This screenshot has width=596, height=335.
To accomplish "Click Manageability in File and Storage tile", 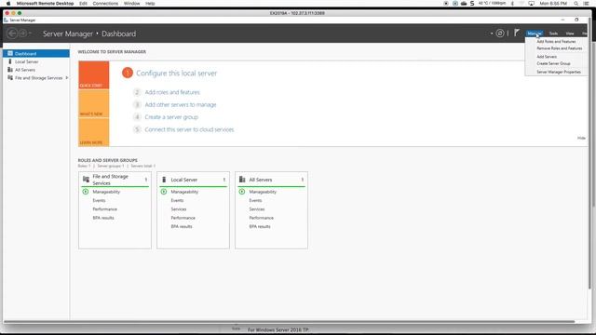I will [x=106, y=192].
